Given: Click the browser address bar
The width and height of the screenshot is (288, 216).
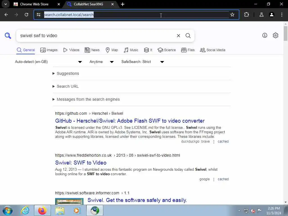Looking at the screenshot, I should (x=136, y=15).
